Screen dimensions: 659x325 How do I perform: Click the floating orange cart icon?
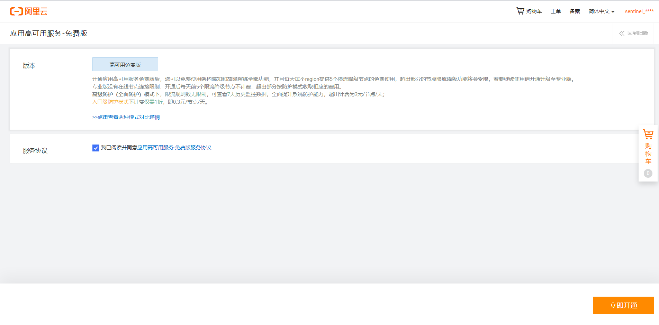(648, 134)
